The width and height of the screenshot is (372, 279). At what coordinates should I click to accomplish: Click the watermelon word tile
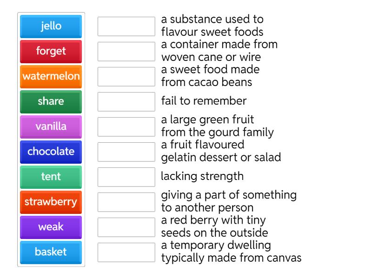coord(50,77)
